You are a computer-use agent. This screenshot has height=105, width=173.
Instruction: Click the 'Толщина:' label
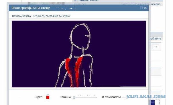coord(66,97)
